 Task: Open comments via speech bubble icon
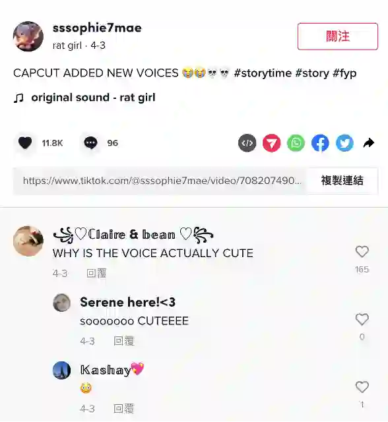[90, 142]
